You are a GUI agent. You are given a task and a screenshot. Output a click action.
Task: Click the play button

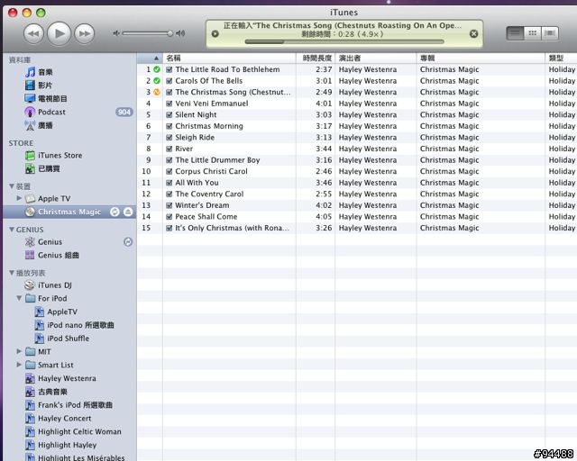59,33
